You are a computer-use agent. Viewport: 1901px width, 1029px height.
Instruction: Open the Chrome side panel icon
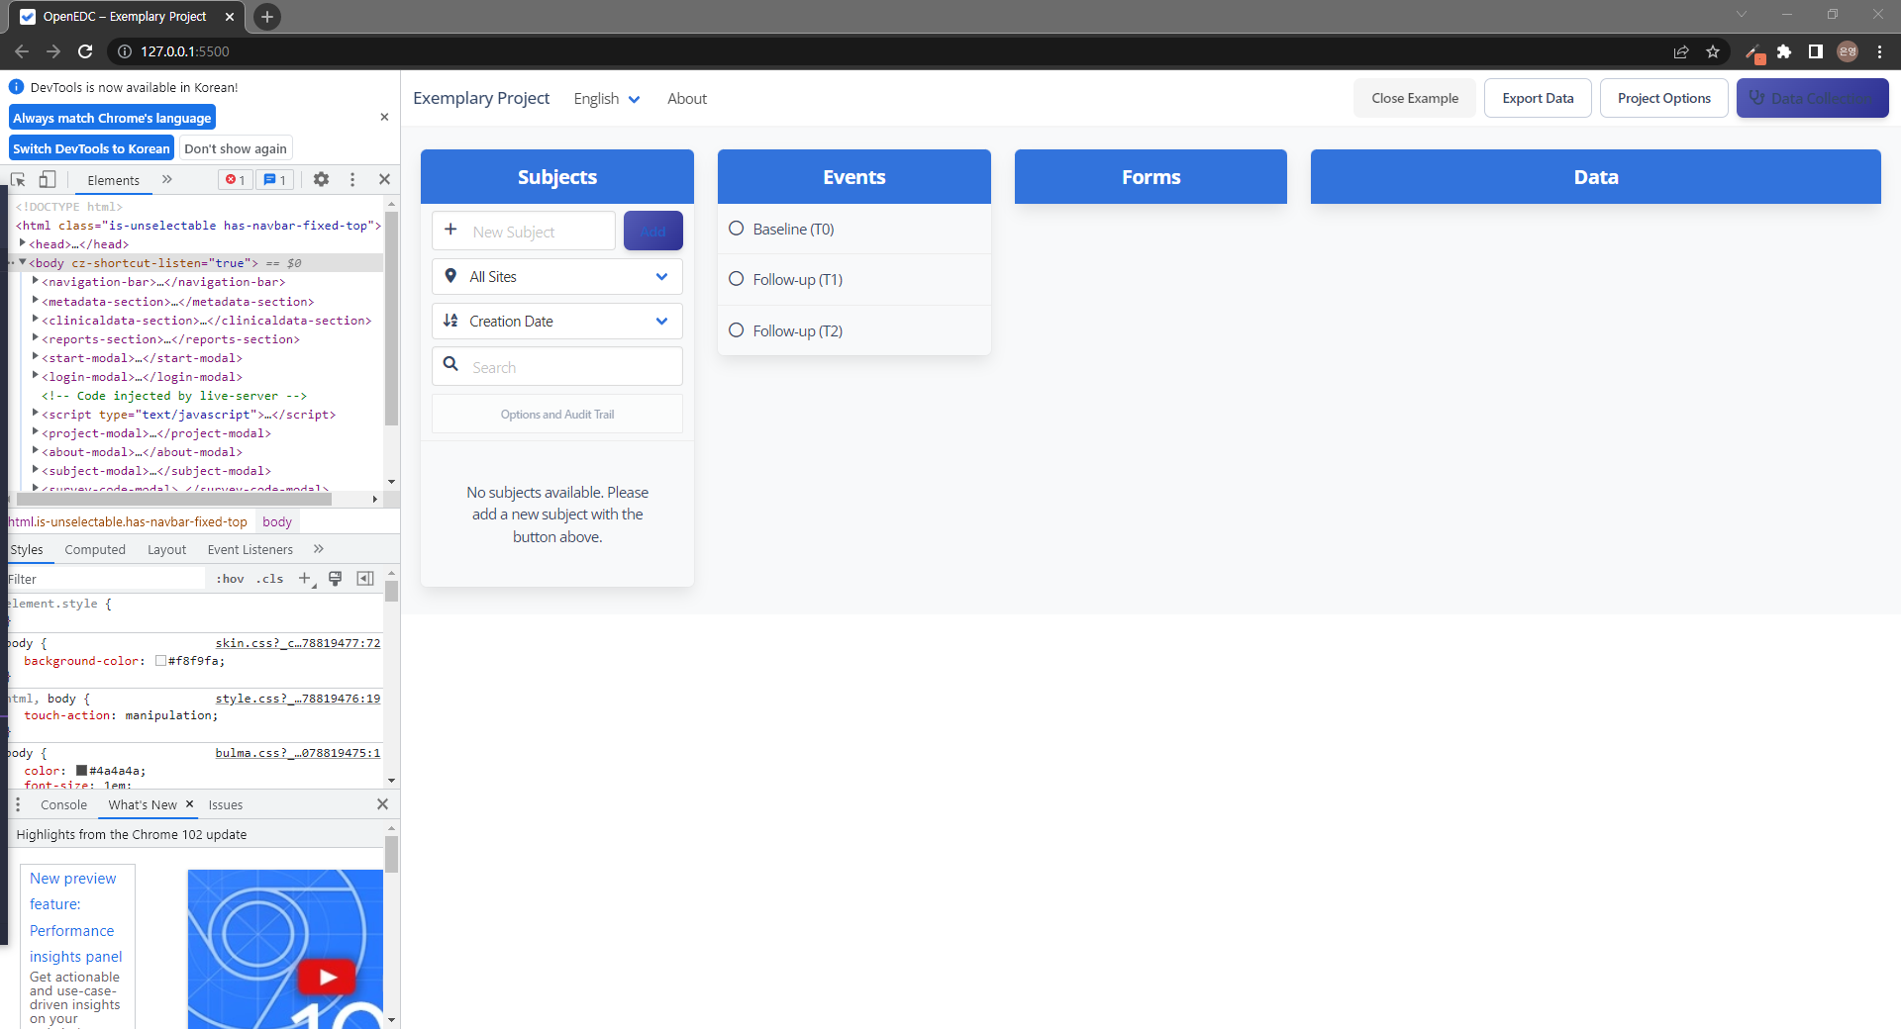tap(1816, 51)
